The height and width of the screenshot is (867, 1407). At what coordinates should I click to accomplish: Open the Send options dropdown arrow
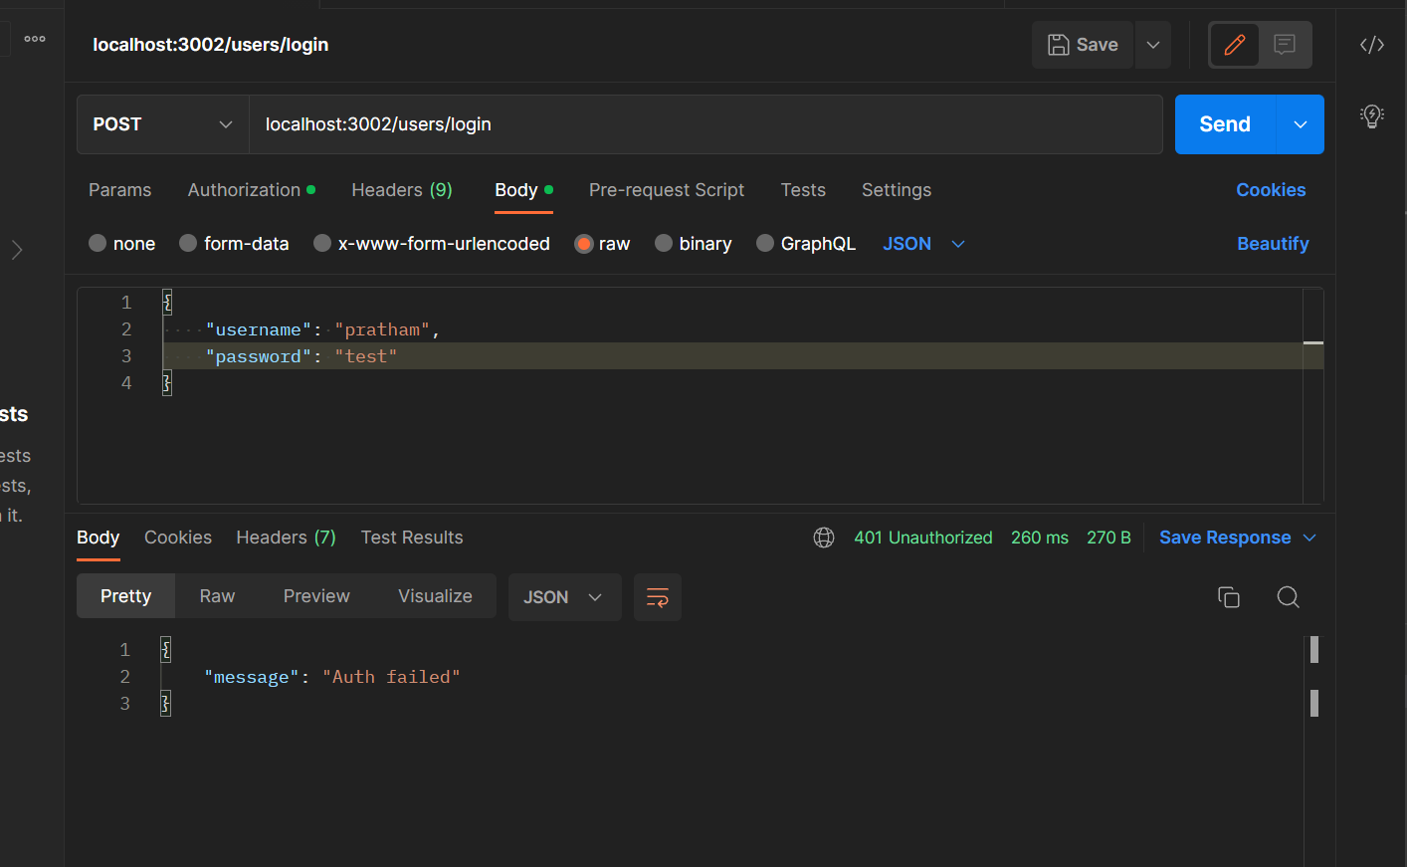click(1301, 124)
